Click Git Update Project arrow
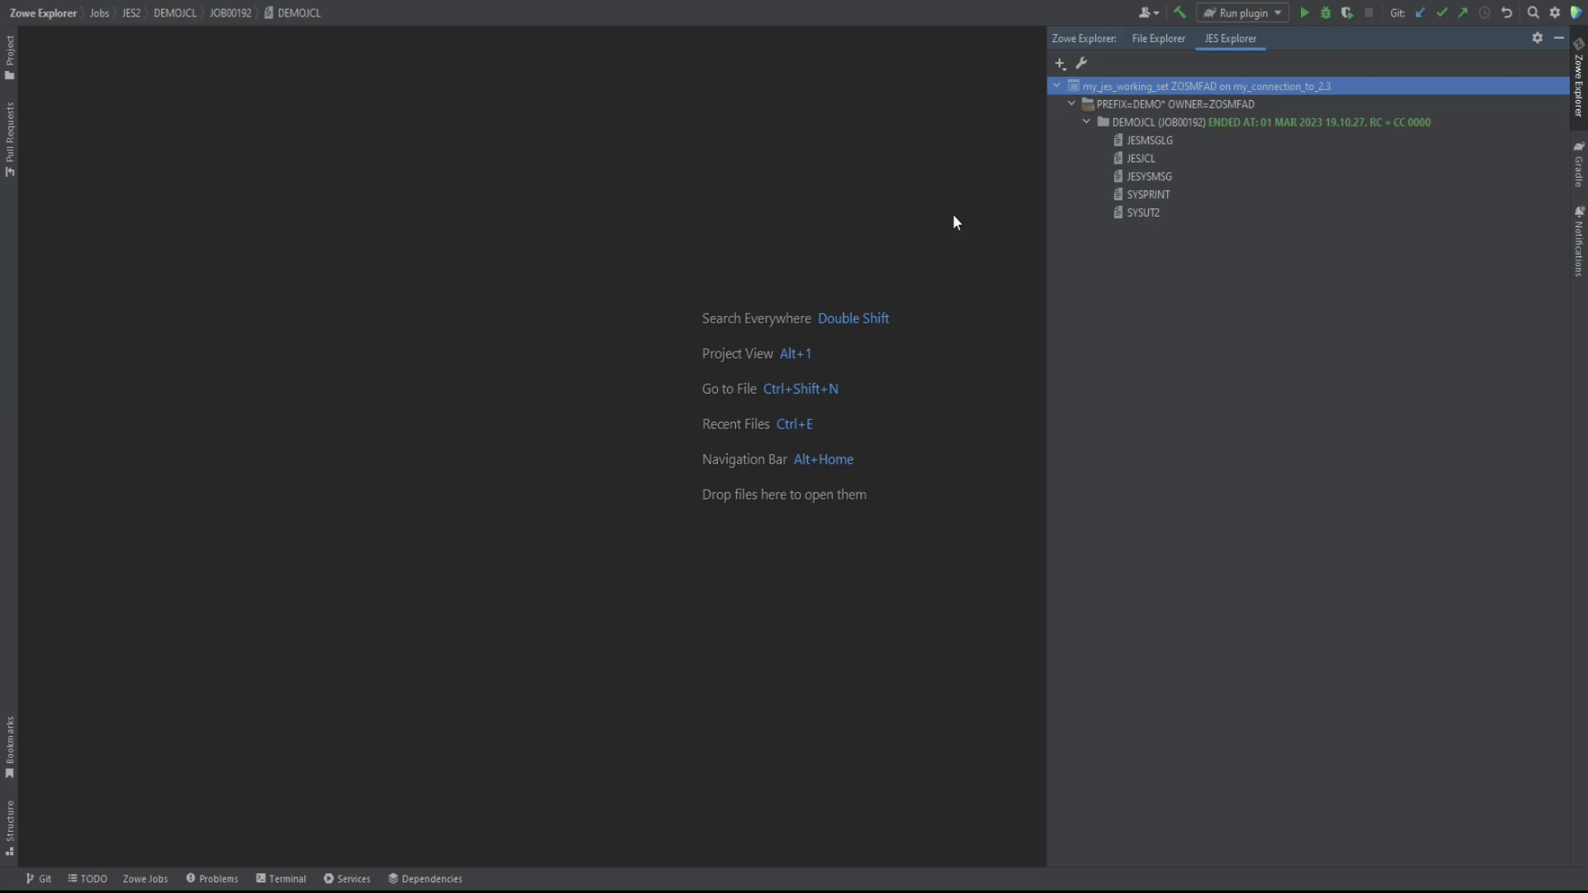Screen dimensions: 1588x893 (1420, 13)
